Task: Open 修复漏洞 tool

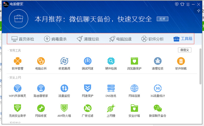Action: click(x=64, y=63)
